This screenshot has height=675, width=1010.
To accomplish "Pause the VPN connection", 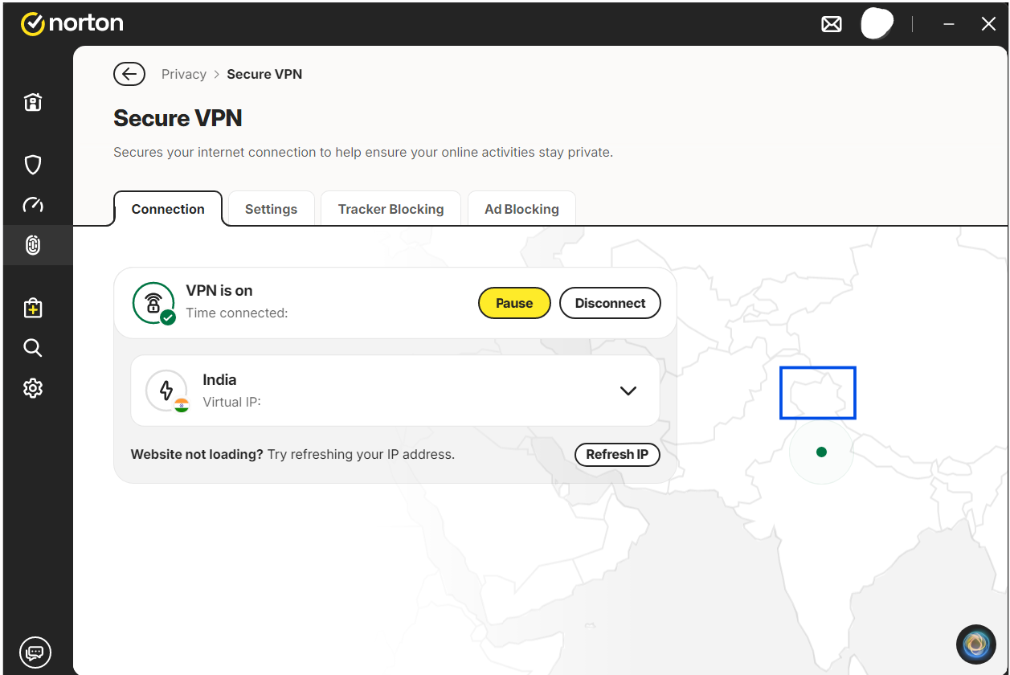I will click(x=514, y=303).
